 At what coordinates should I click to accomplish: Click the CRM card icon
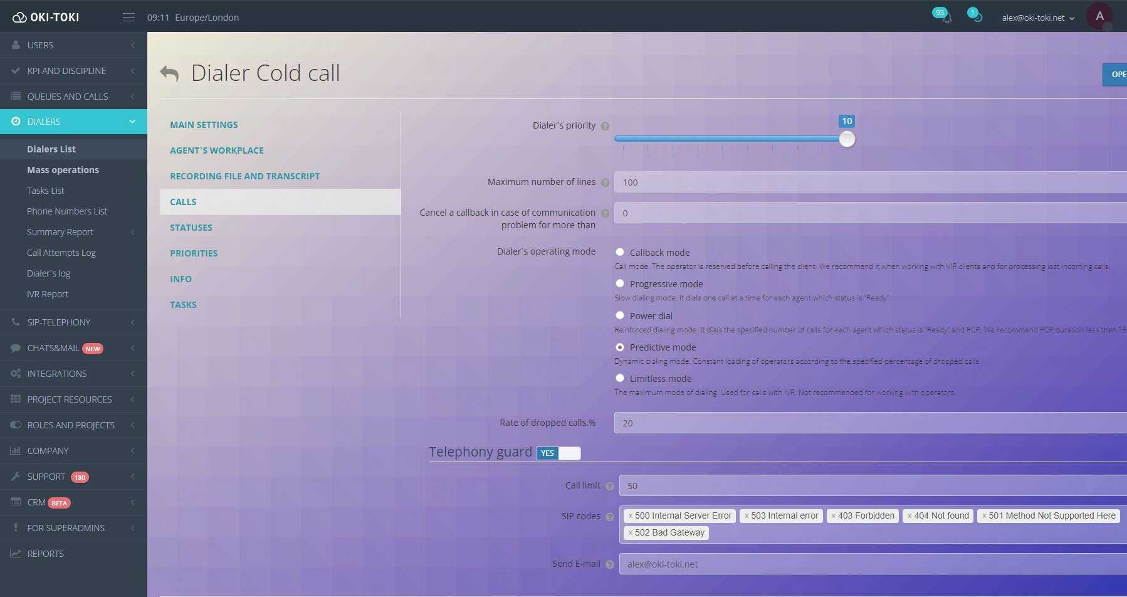tap(16, 502)
